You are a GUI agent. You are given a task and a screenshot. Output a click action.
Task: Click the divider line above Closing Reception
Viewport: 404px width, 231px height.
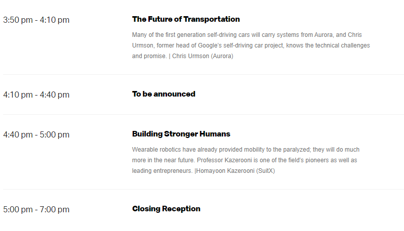[x=204, y=190]
